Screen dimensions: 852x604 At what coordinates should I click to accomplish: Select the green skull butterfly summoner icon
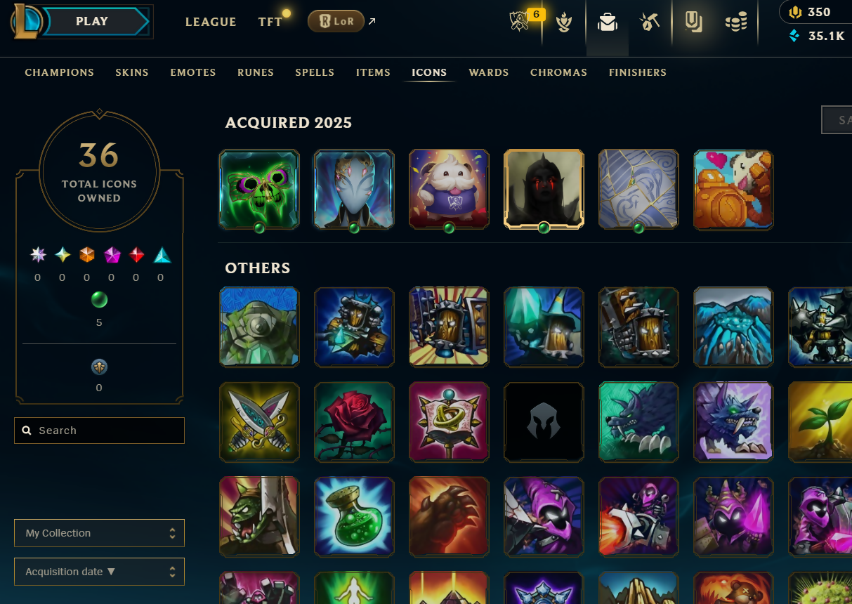tap(259, 189)
